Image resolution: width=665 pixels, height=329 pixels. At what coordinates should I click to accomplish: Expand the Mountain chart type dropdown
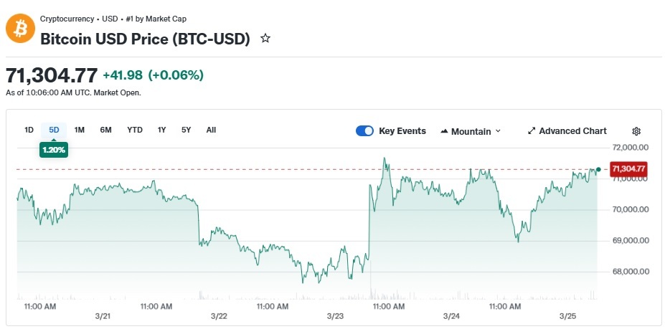coord(498,131)
